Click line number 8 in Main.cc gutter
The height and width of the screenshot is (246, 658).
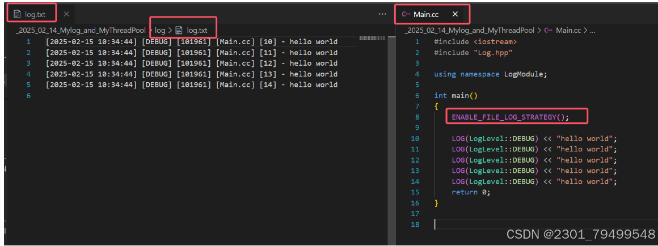click(x=417, y=117)
